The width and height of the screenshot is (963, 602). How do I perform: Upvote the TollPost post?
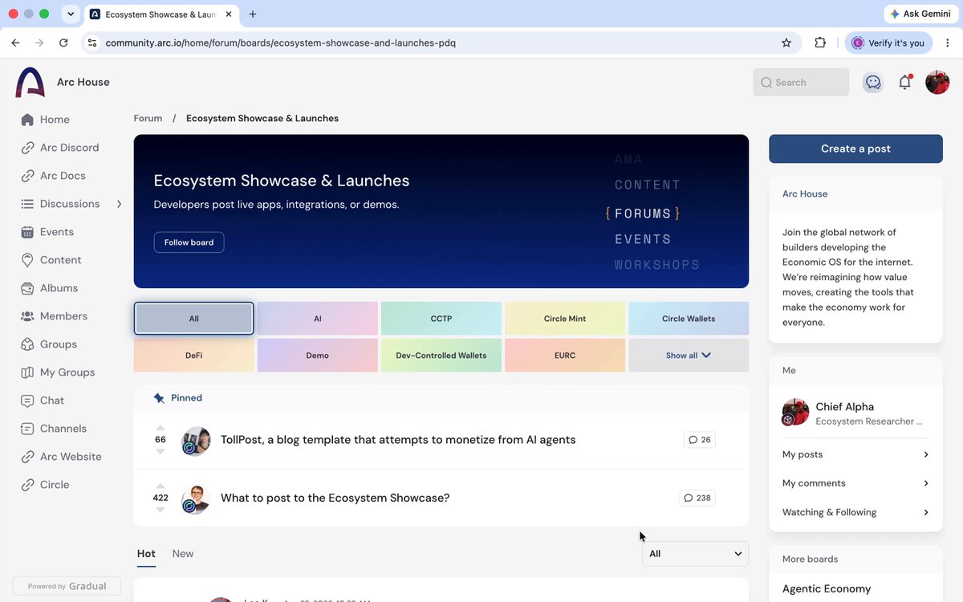pyautogui.click(x=160, y=428)
